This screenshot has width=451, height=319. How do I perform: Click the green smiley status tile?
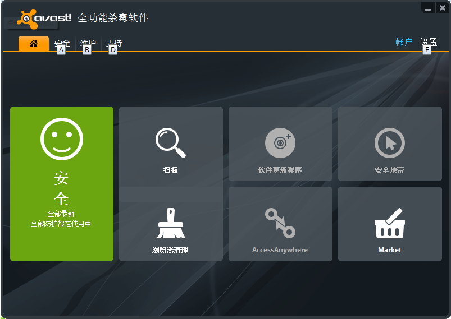(62, 184)
